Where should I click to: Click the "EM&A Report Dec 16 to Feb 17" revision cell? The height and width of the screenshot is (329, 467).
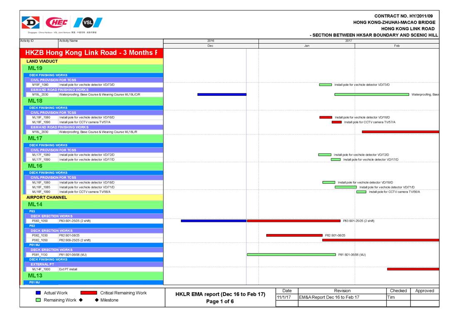pyautogui.click(x=342, y=297)
